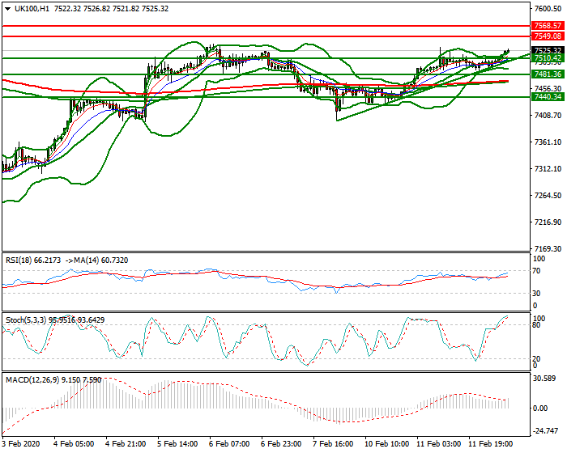This screenshot has height=453, width=567.
Task: Click the 7312.10 value on price scale
Action: (x=548, y=169)
